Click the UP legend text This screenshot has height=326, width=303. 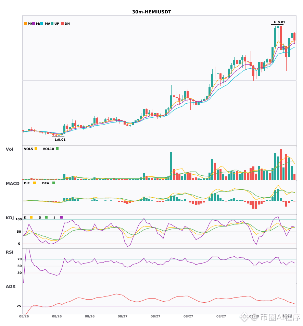tap(57, 24)
